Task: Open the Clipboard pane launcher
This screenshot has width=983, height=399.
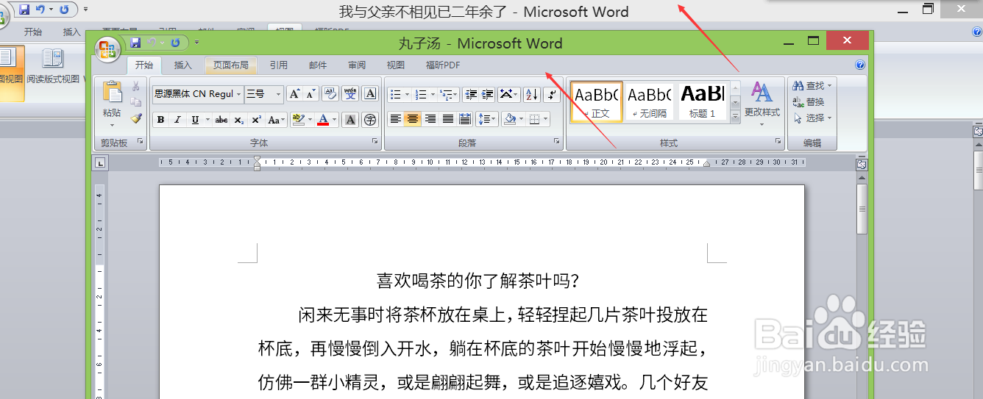Action: 141,140
